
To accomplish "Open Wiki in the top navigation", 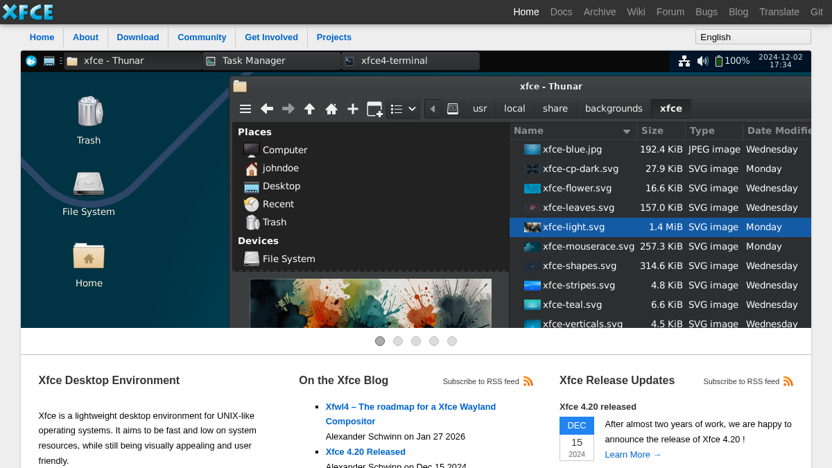I will 636,12.
